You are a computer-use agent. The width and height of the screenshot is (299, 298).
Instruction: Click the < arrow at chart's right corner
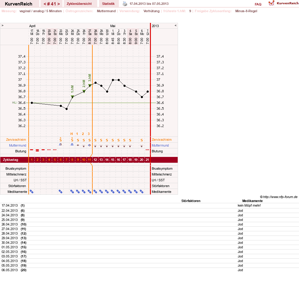coord(176,25)
